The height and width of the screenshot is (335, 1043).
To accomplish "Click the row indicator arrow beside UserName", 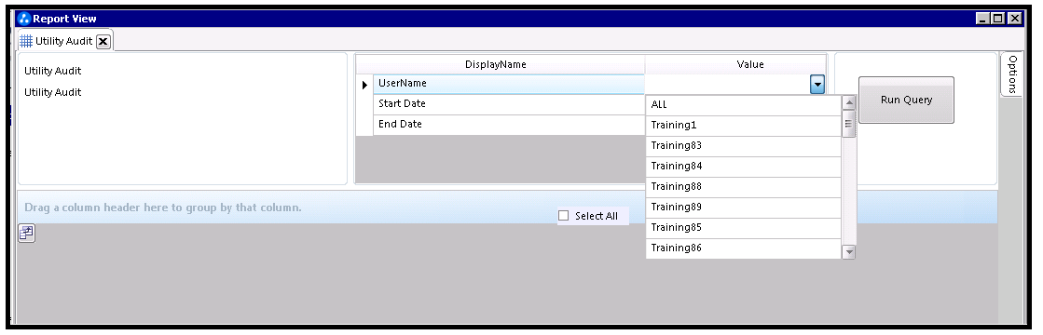I will 364,85.
